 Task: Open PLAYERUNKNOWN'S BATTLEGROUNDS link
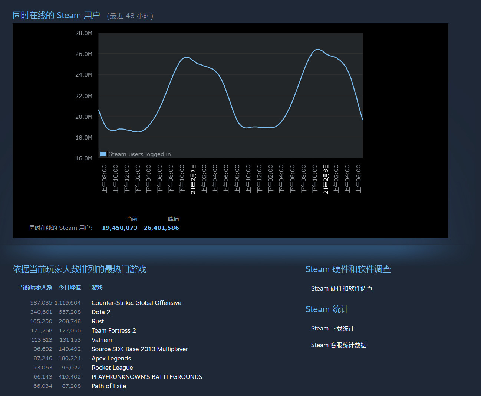[x=147, y=377]
